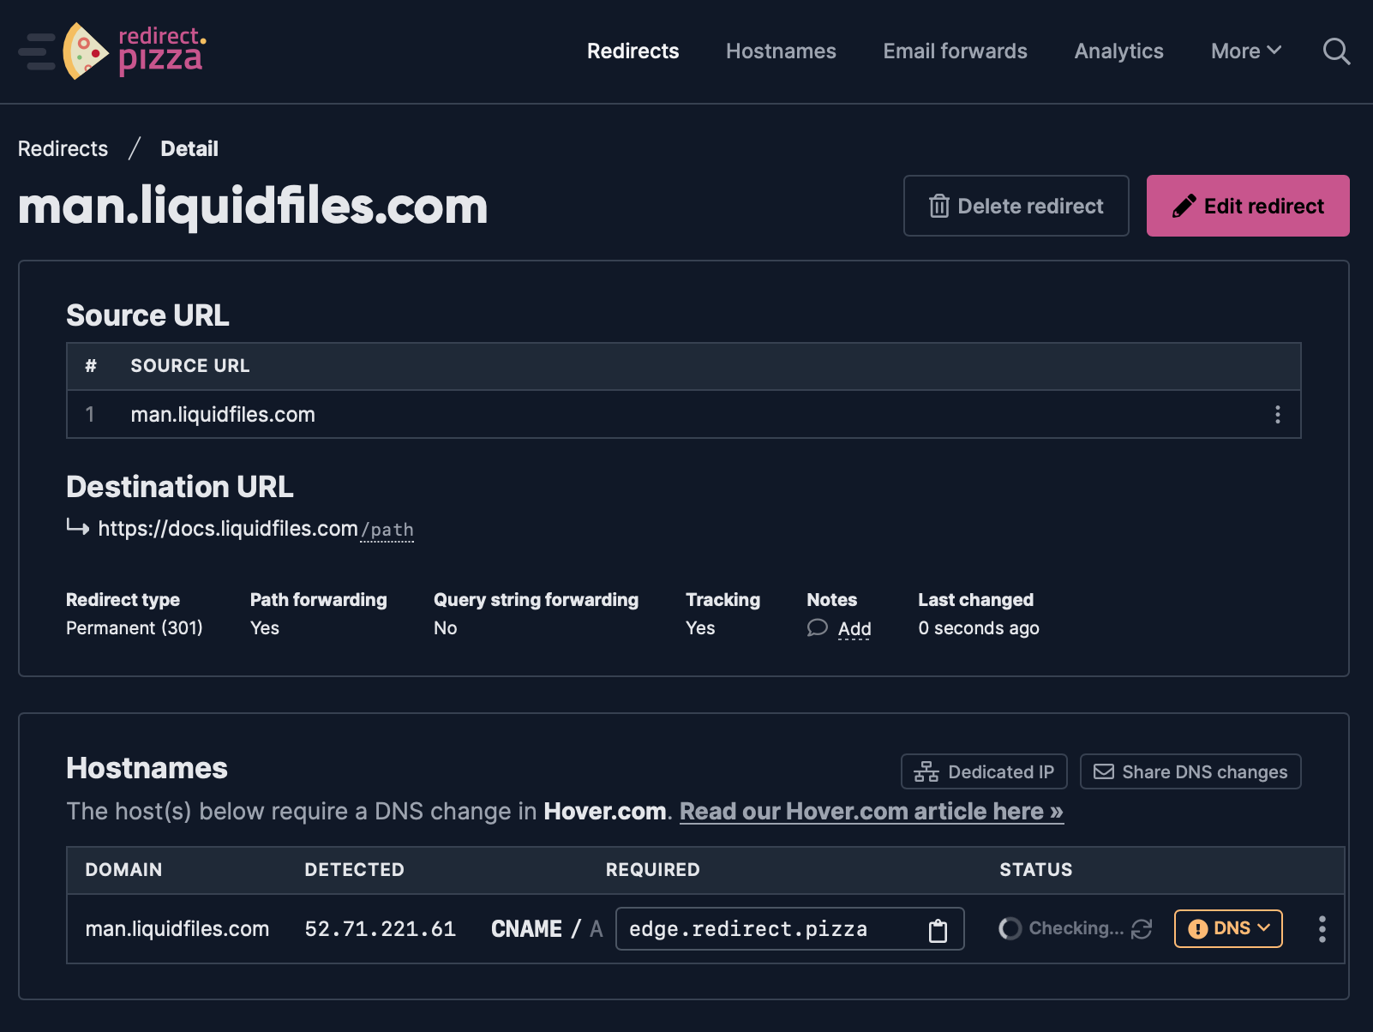This screenshot has height=1032, width=1373.
Task: Click the Add notes link
Action: point(854,629)
